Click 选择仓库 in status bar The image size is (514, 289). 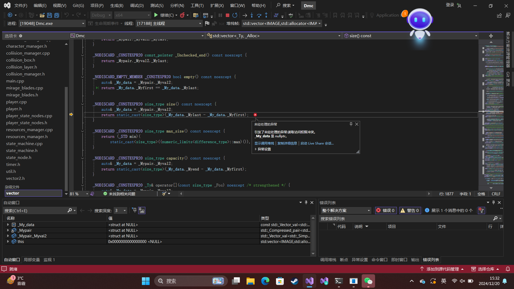click(x=485, y=269)
